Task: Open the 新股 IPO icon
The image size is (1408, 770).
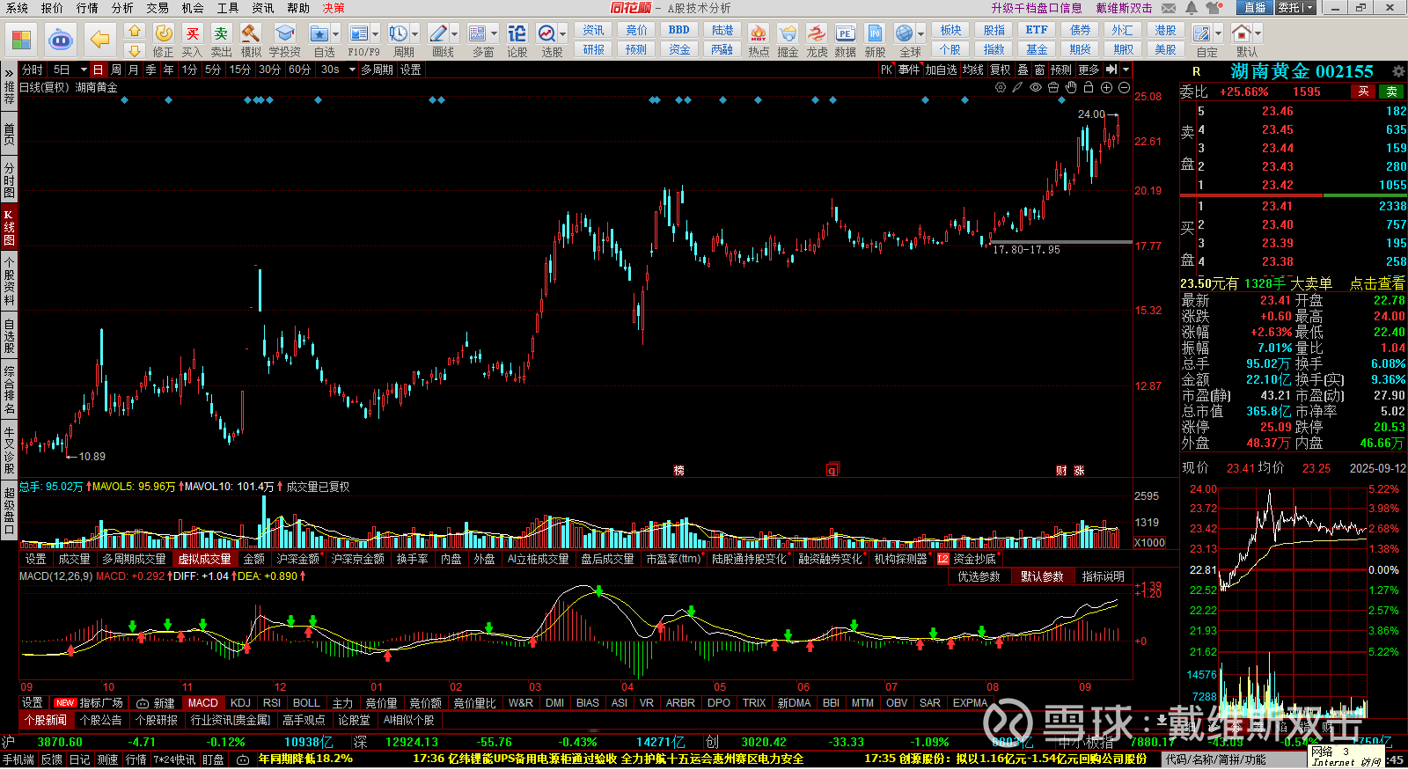Action: pyautogui.click(x=875, y=33)
